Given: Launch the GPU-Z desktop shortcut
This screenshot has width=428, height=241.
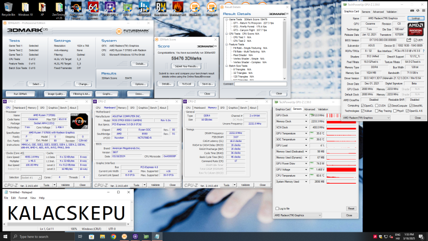Looking at the screenshot, I should click(x=127, y=9).
